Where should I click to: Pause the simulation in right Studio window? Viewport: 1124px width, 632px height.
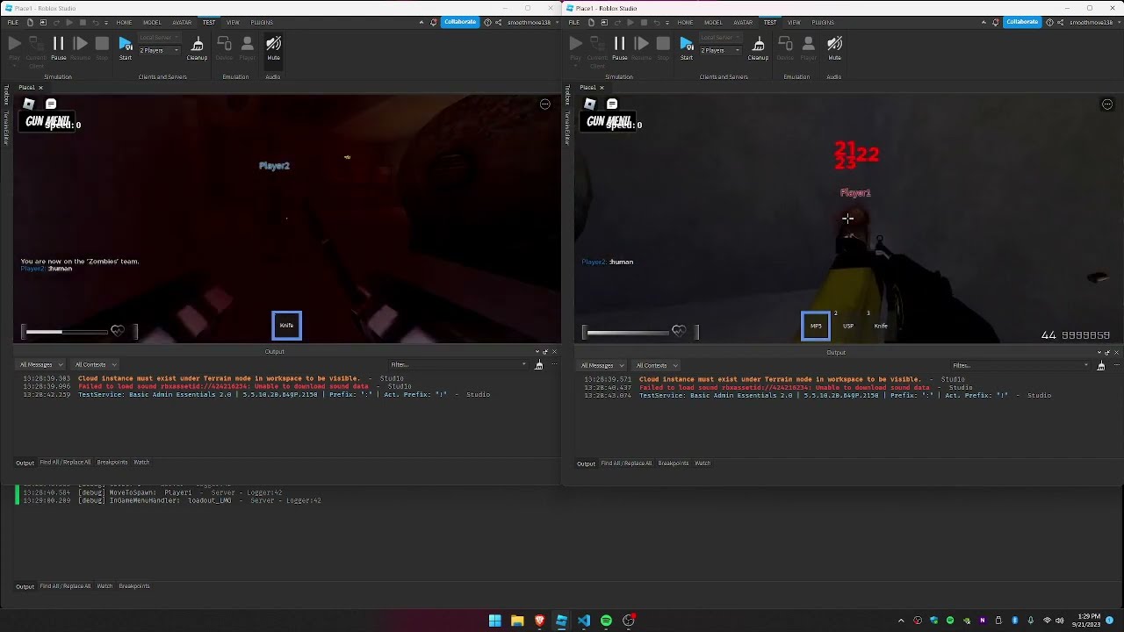(619, 47)
